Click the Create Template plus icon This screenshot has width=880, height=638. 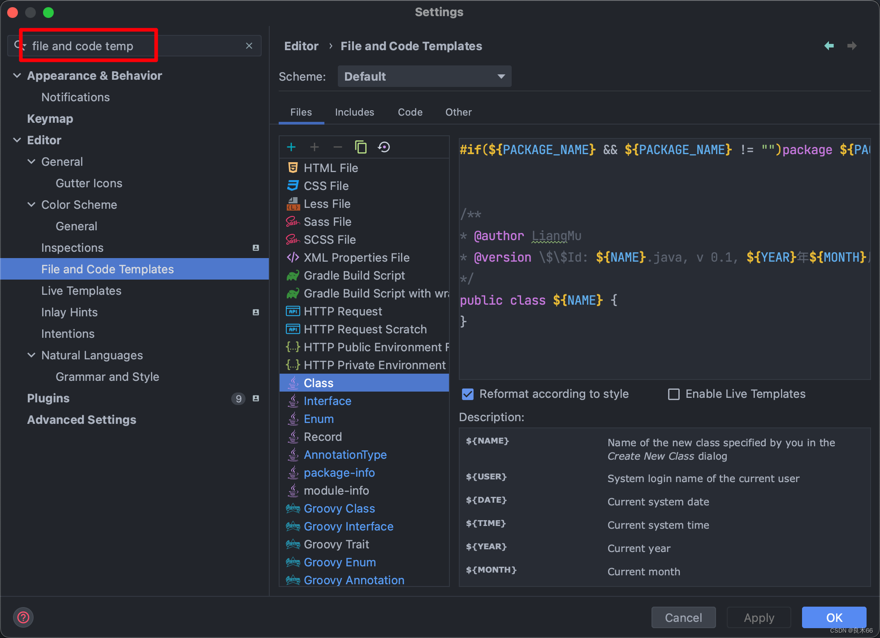click(x=291, y=147)
